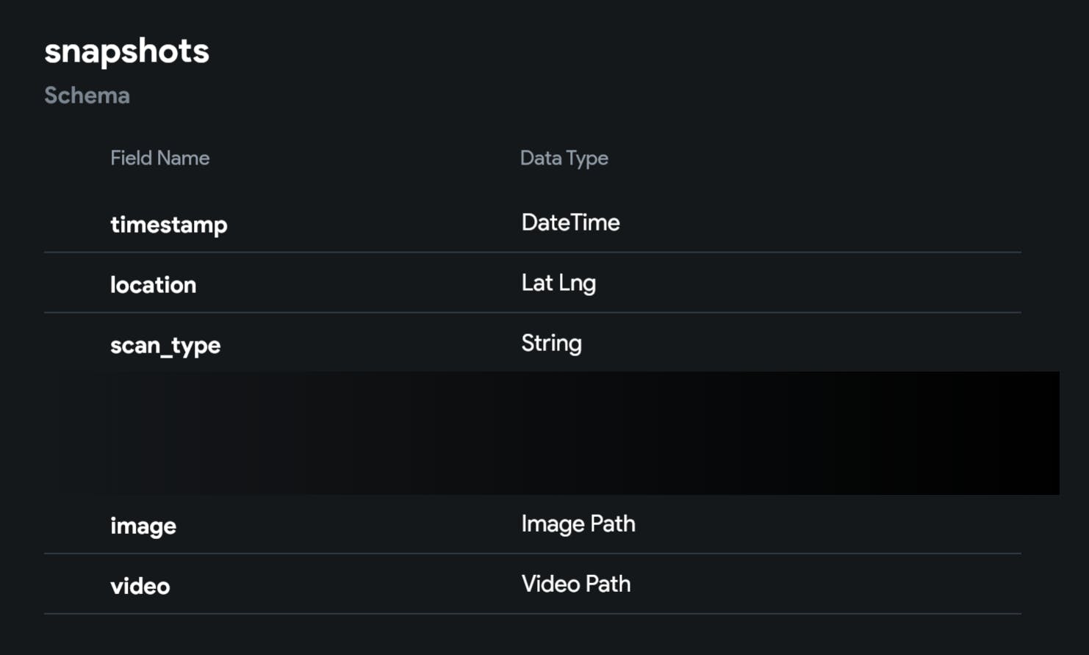Select the location field name
The height and width of the screenshot is (655, 1089).
[x=153, y=285]
